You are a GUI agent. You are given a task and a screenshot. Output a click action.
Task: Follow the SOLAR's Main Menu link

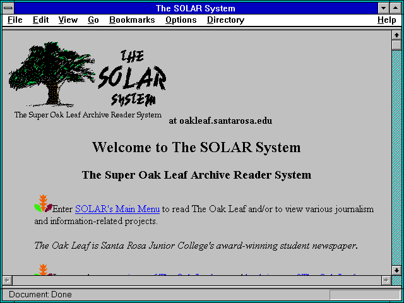(x=117, y=209)
